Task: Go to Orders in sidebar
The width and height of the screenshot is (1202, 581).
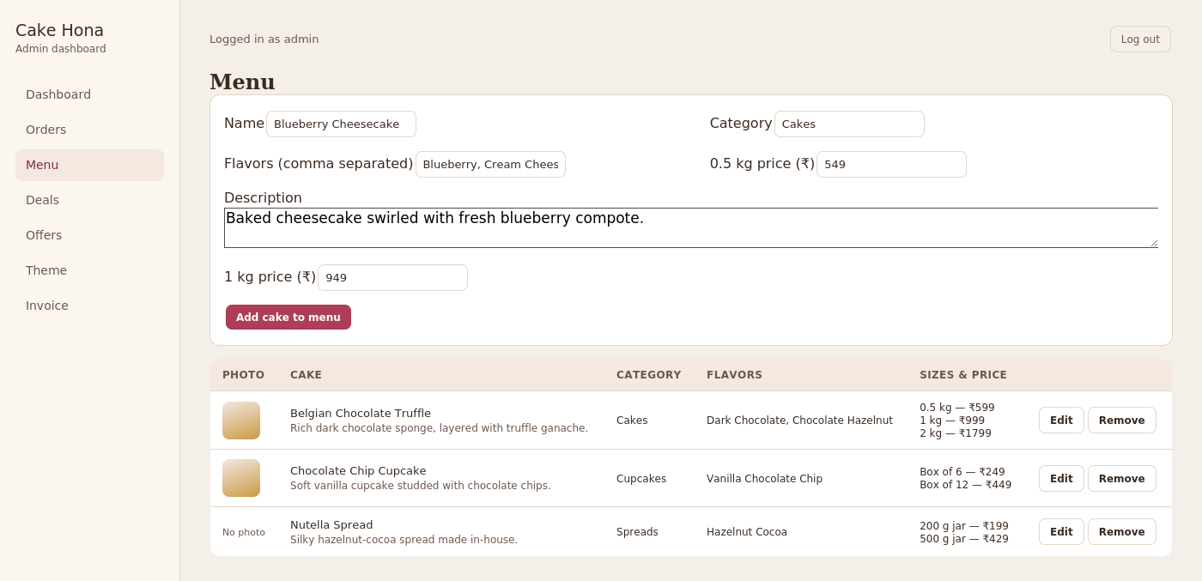Action: click(x=89, y=130)
